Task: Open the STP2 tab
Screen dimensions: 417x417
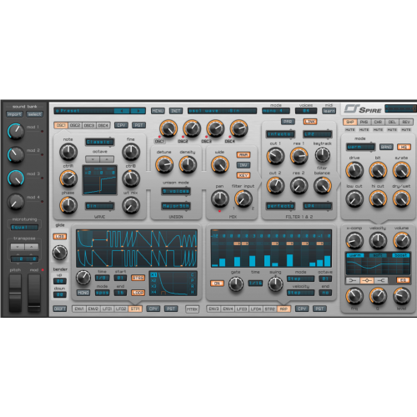Action: (269, 309)
